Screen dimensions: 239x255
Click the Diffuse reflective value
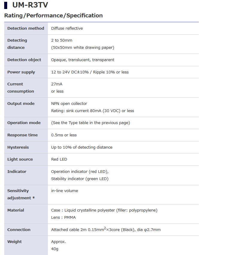(67, 28)
